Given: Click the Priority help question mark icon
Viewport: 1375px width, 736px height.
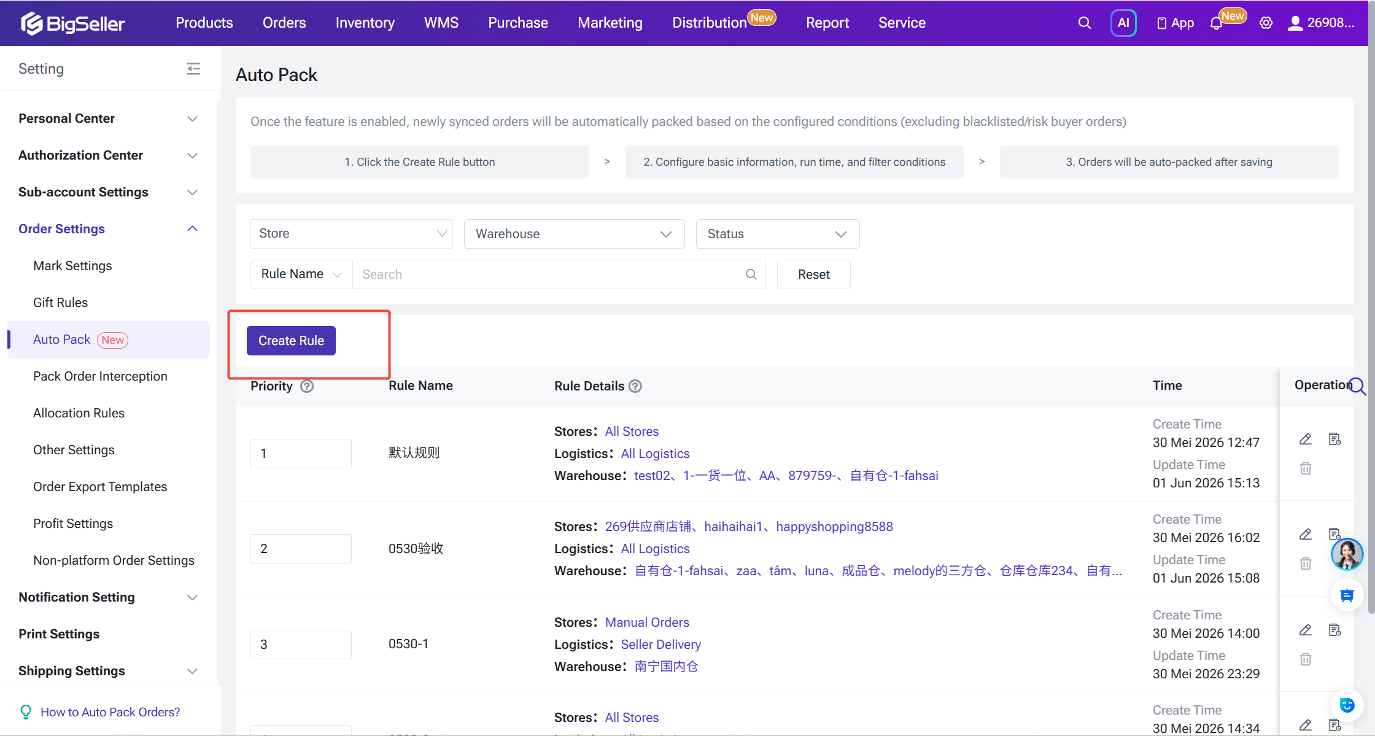Looking at the screenshot, I should click(307, 386).
